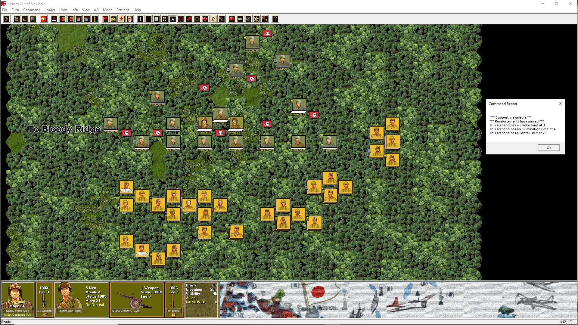Click 'Reinforcements have arrived' report line
The image size is (578, 325).
tap(517, 121)
